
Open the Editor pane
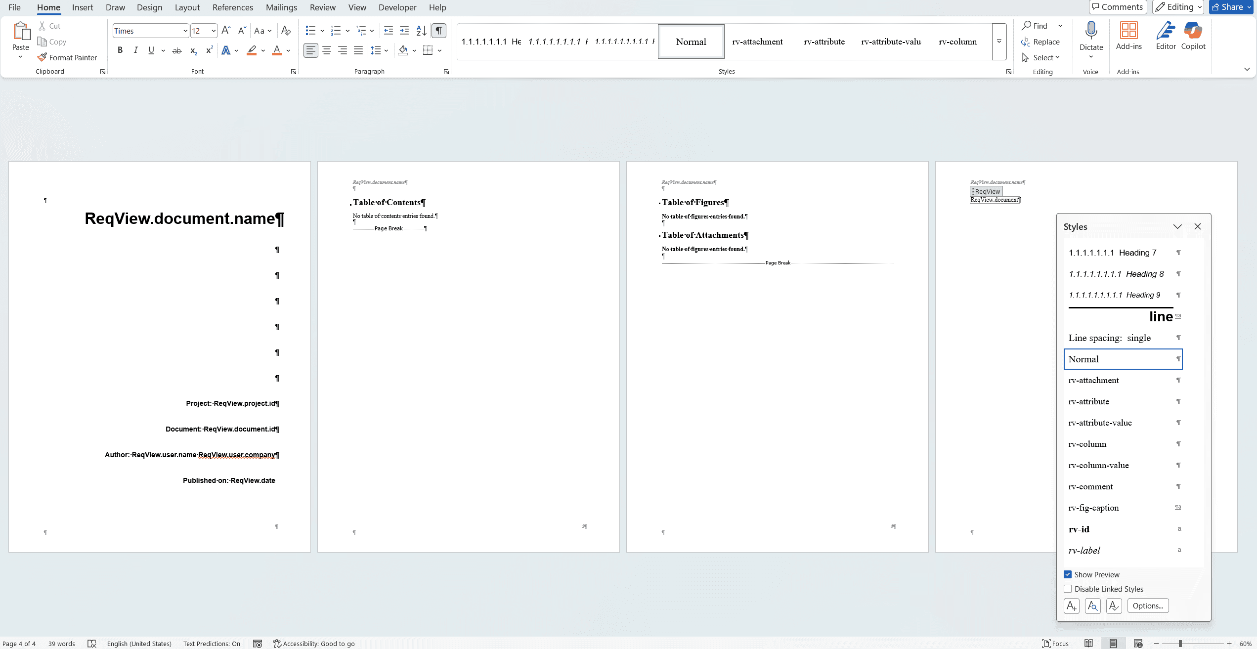click(1166, 36)
